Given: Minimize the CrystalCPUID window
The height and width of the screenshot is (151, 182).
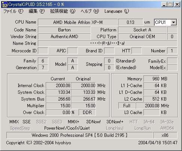Looking at the screenshot, I should [164, 4].
